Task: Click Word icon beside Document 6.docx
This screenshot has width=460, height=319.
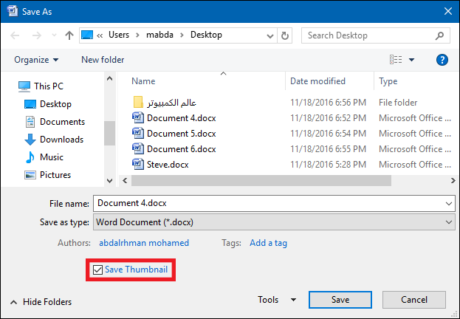Action: pyautogui.click(x=138, y=148)
